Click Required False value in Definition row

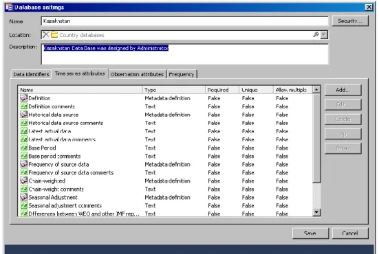214,98
